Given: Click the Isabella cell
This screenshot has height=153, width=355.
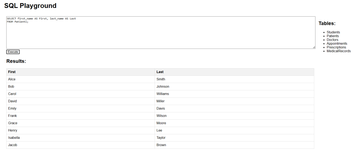Looking at the screenshot, I should tap(80, 138).
